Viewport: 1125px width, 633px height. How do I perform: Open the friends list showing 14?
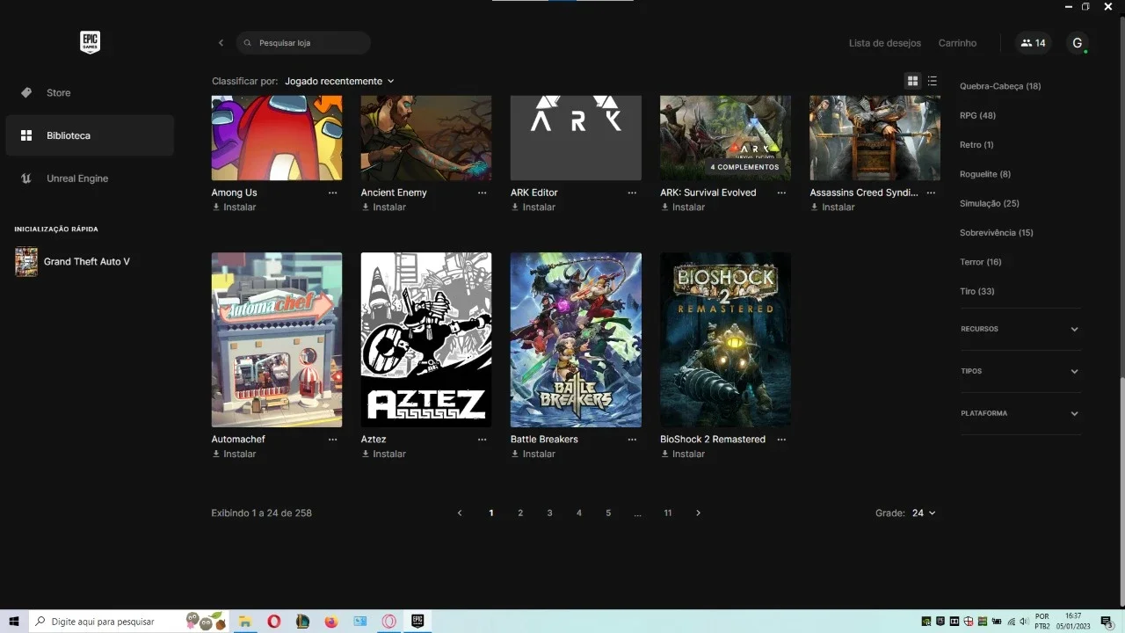(x=1034, y=43)
